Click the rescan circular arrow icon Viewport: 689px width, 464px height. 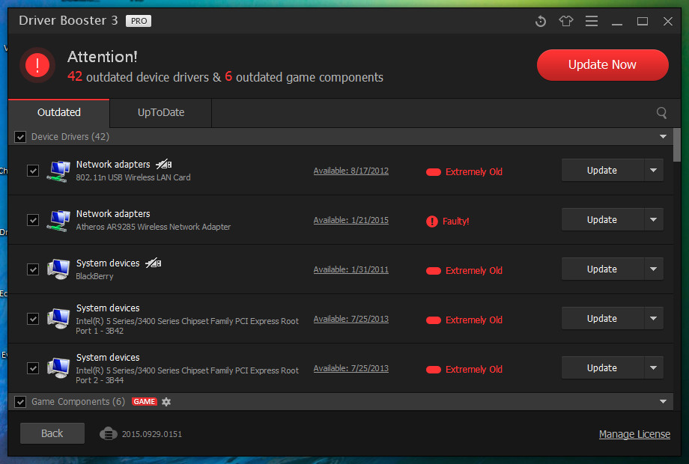pyautogui.click(x=541, y=21)
